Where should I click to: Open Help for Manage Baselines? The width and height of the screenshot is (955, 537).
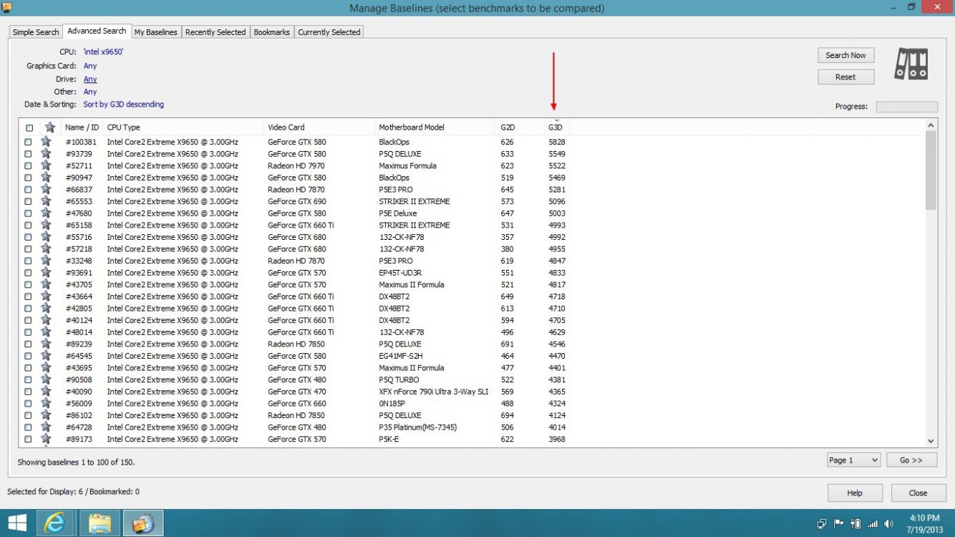[x=855, y=493]
